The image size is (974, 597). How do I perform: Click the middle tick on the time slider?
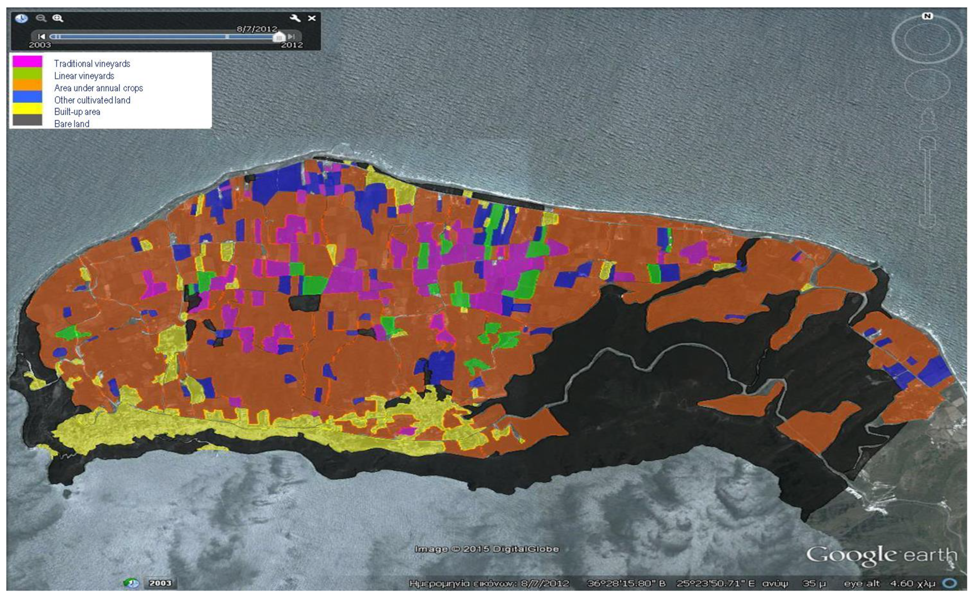point(227,37)
